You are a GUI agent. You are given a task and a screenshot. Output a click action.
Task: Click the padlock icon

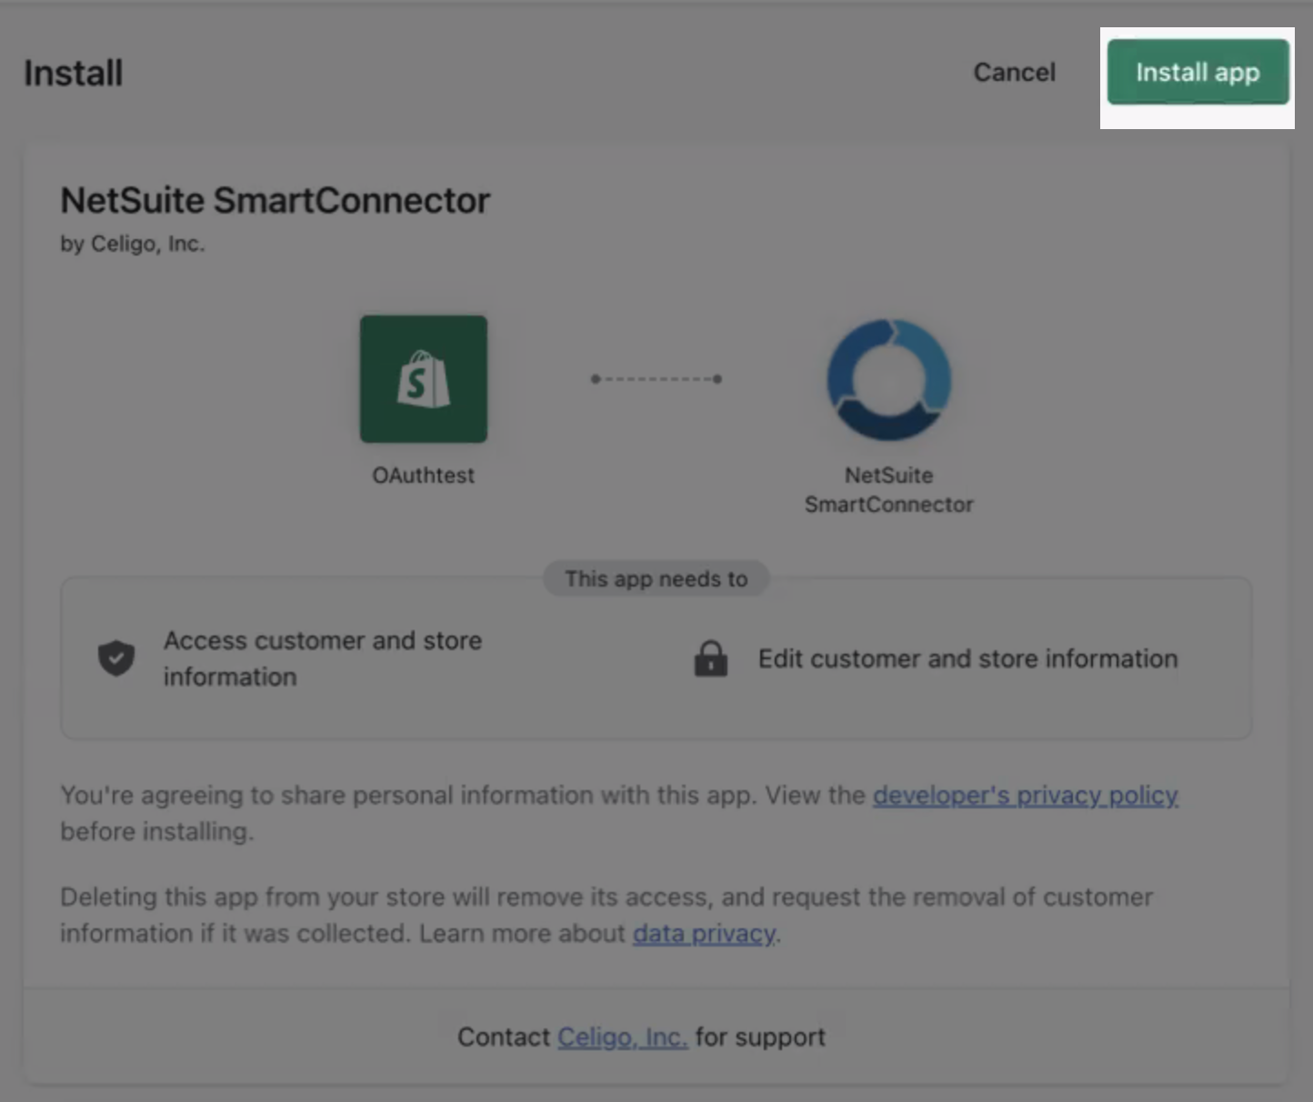coord(711,658)
